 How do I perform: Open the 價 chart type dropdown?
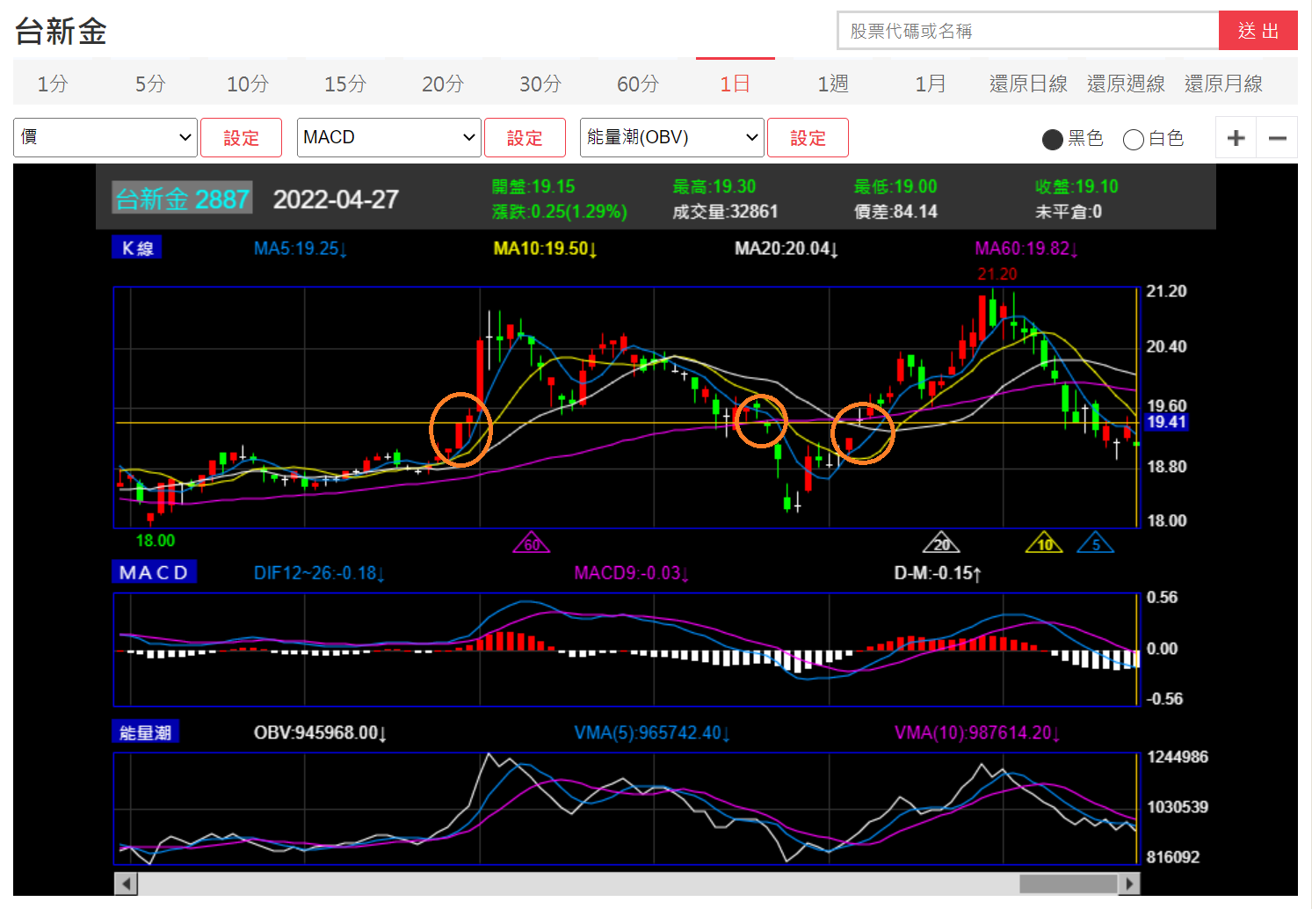tap(105, 137)
